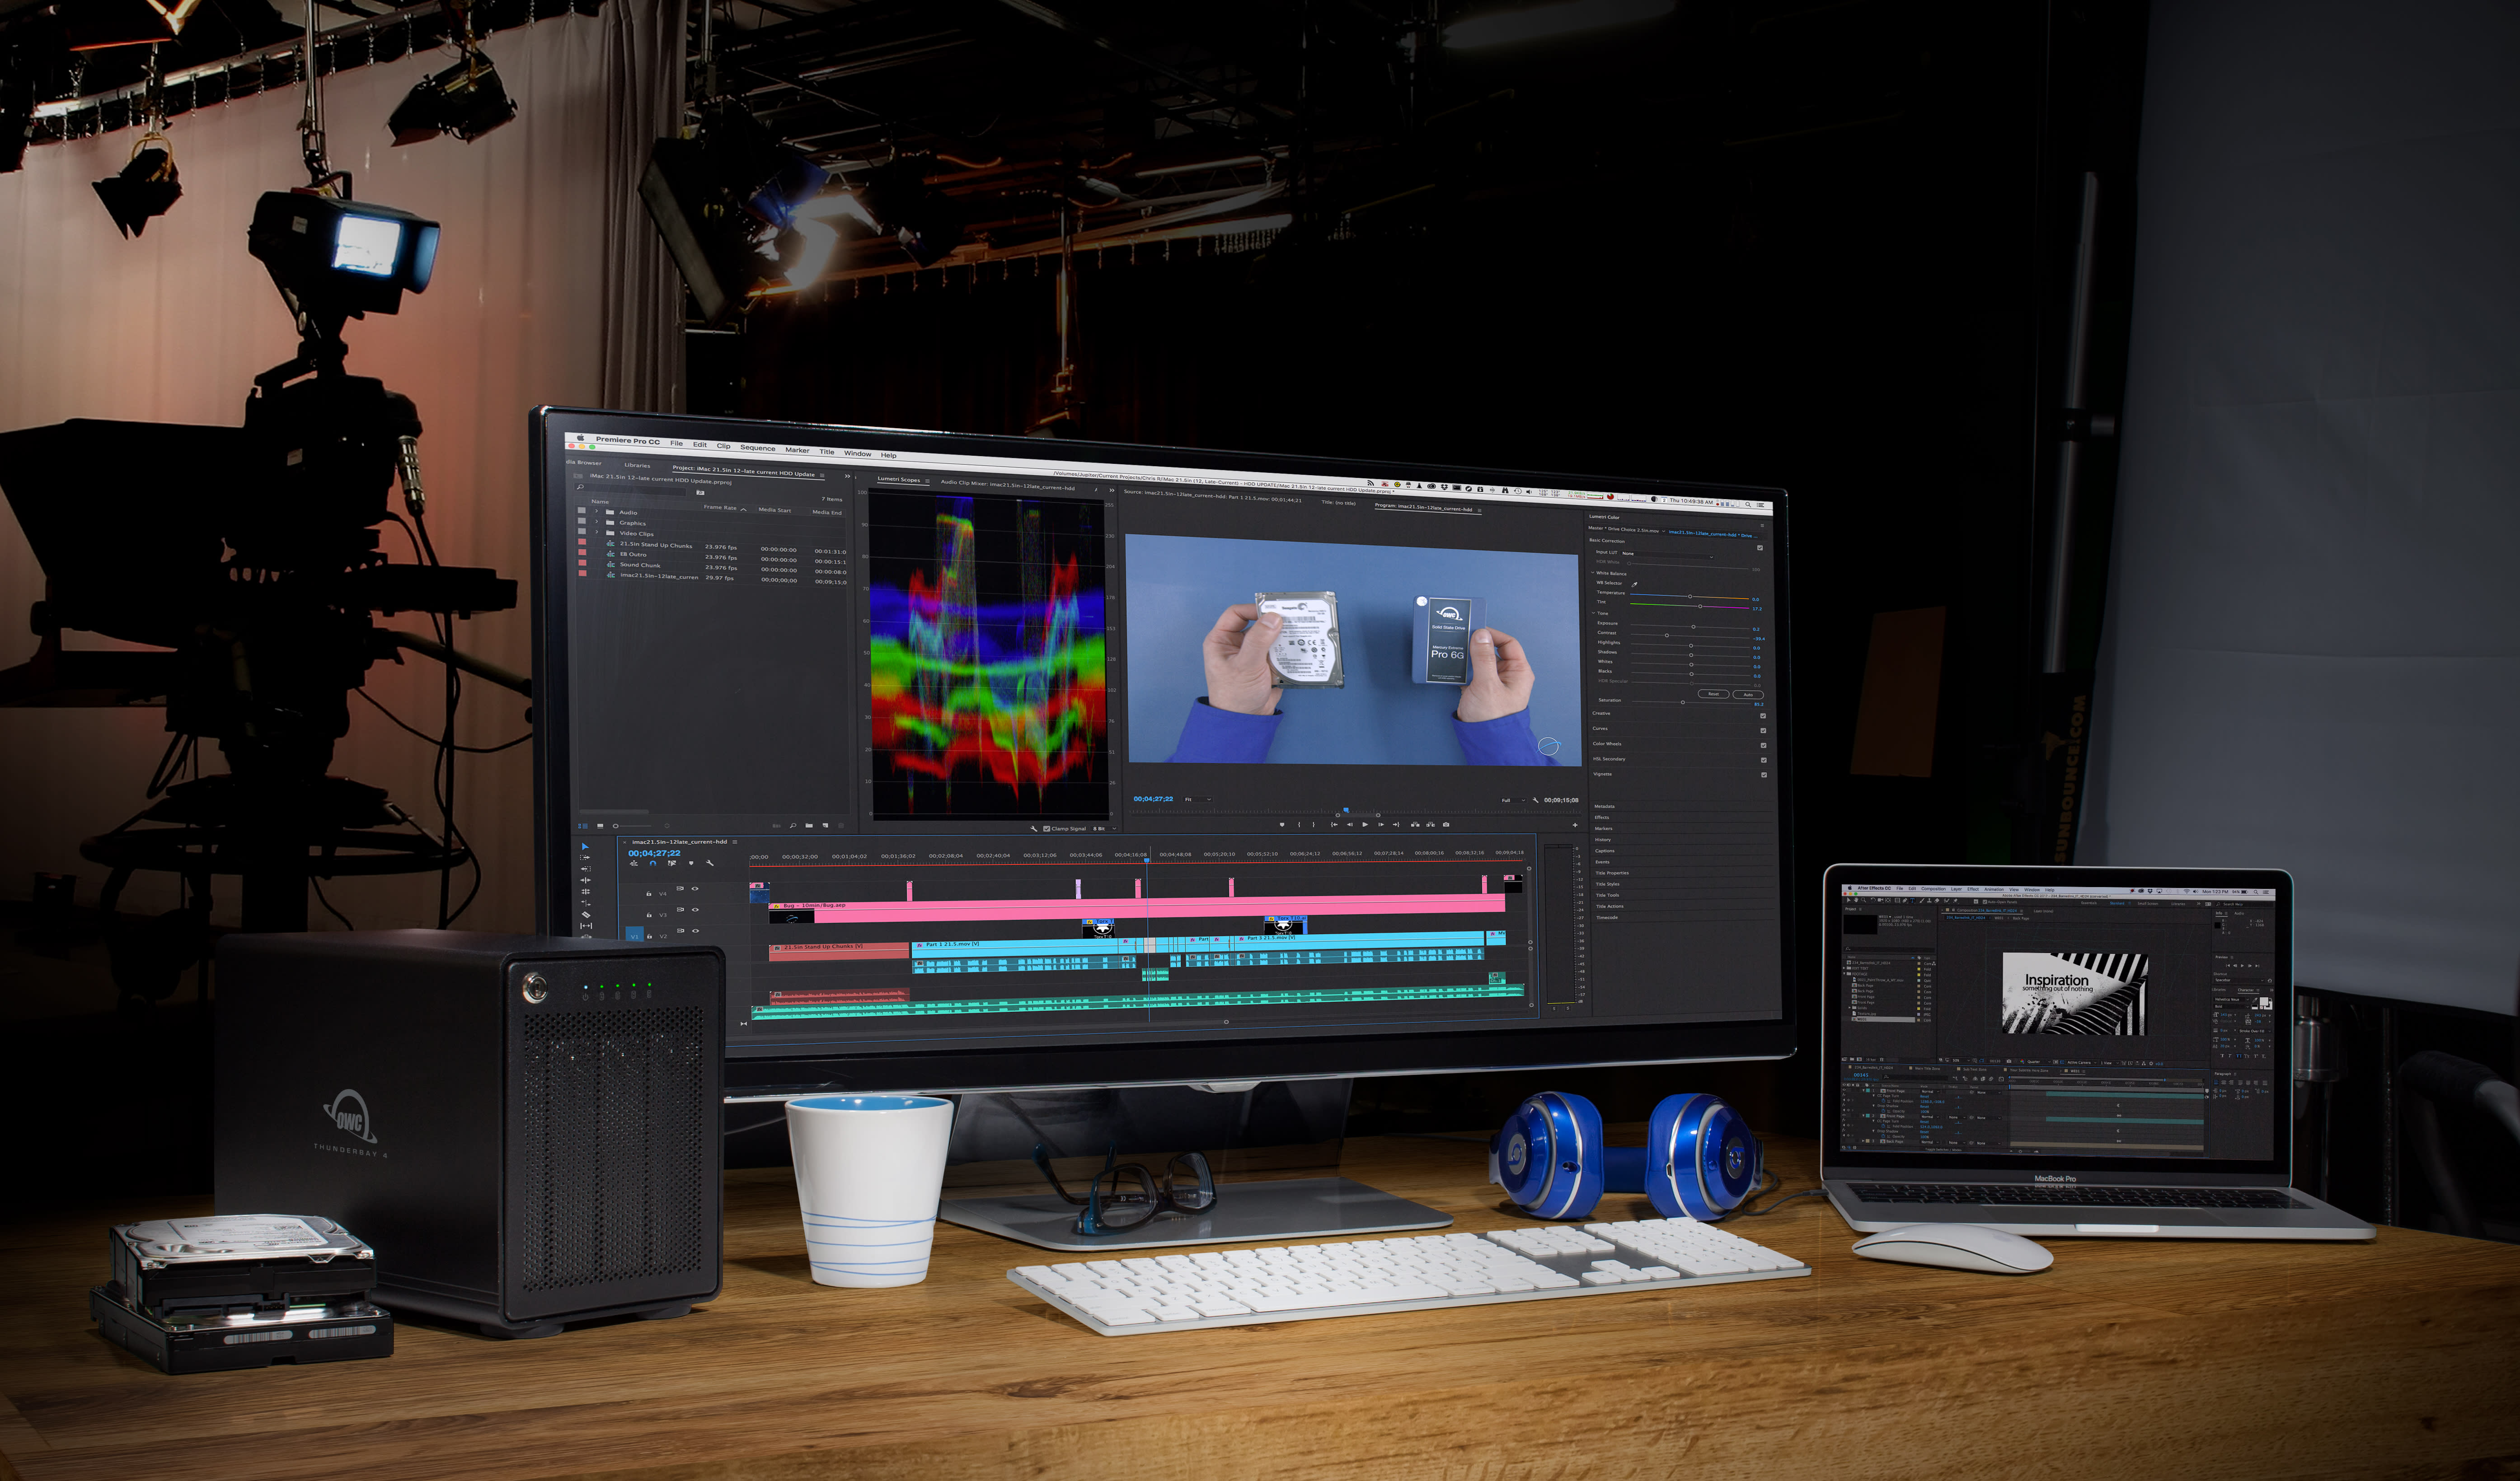Toggle the Basic Correction checkbox
Screen dimensions: 2520x1481
click(x=1760, y=547)
